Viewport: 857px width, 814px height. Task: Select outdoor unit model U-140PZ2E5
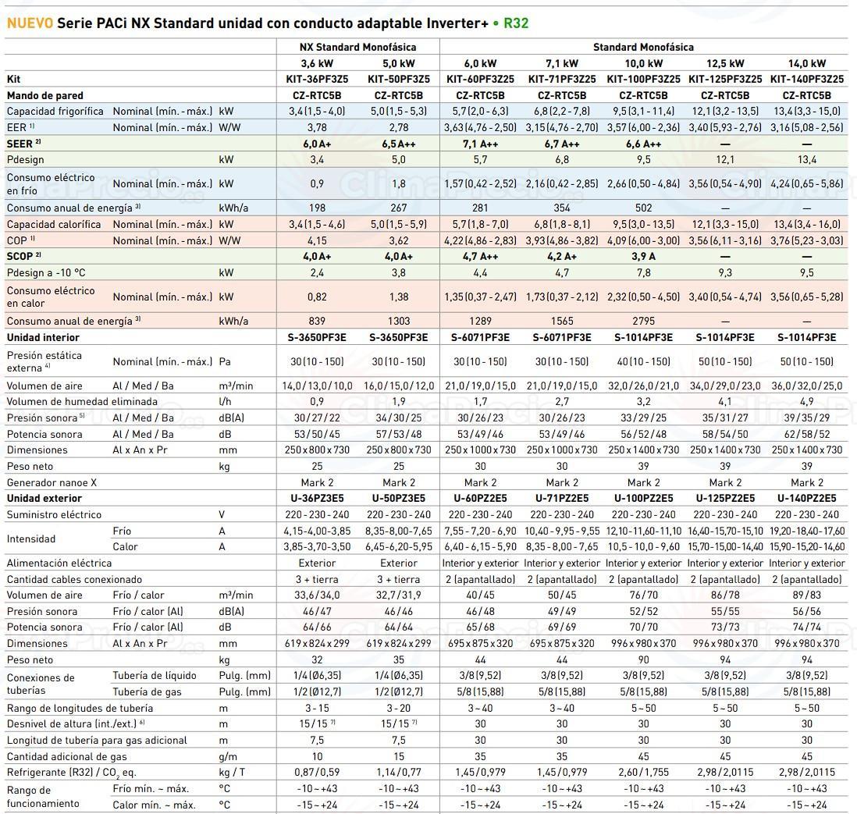click(x=807, y=498)
